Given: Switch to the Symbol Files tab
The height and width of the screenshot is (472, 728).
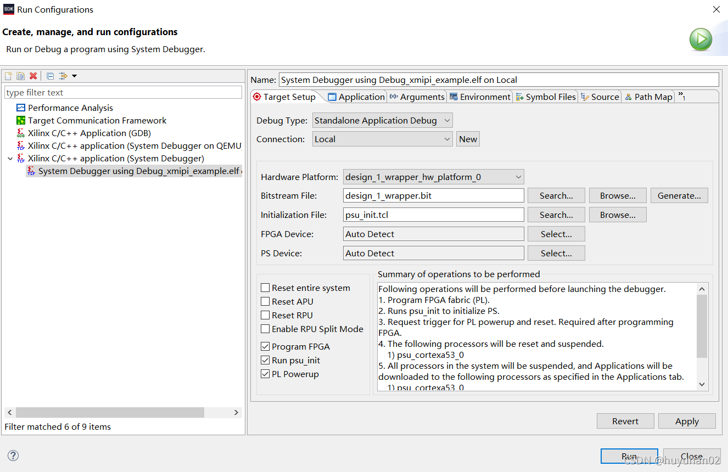Looking at the screenshot, I should coord(545,97).
